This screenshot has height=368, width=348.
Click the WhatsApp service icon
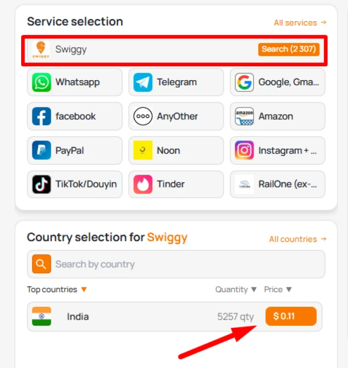click(41, 82)
